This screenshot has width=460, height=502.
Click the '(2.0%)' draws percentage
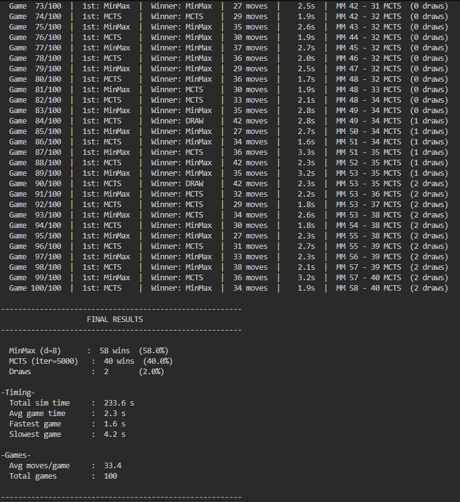coord(151,372)
